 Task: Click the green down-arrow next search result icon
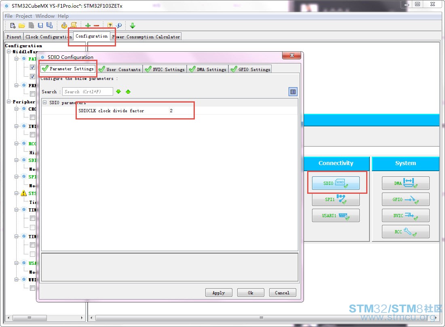point(119,92)
